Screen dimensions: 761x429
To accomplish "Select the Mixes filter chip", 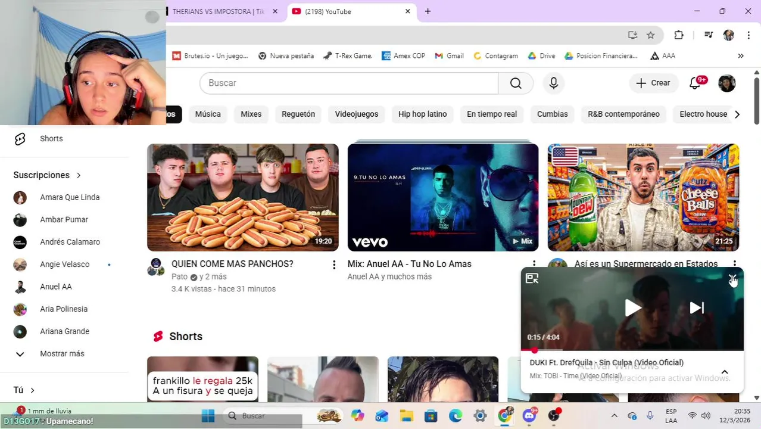I will point(251,114).
